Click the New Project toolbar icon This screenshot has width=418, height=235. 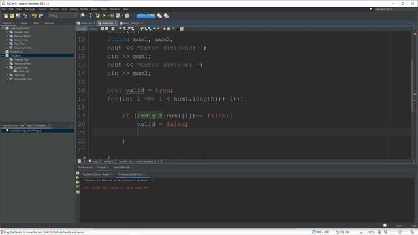tap(12, 16)
